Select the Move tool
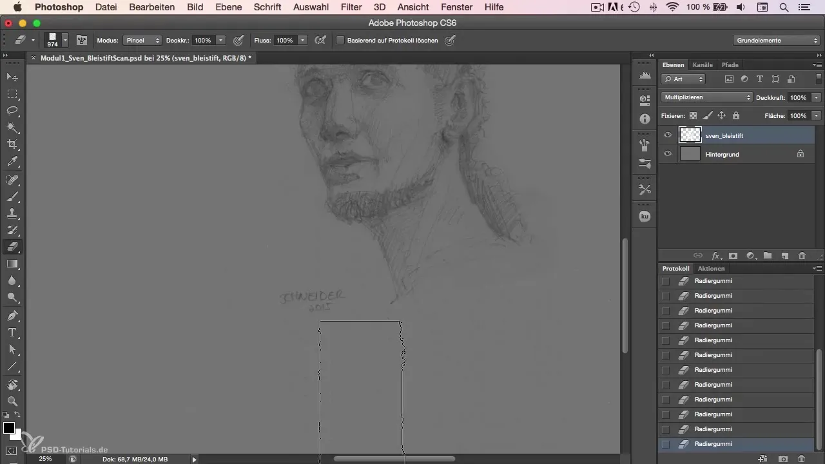Screen dimensions: 825x464 [12, 77]
